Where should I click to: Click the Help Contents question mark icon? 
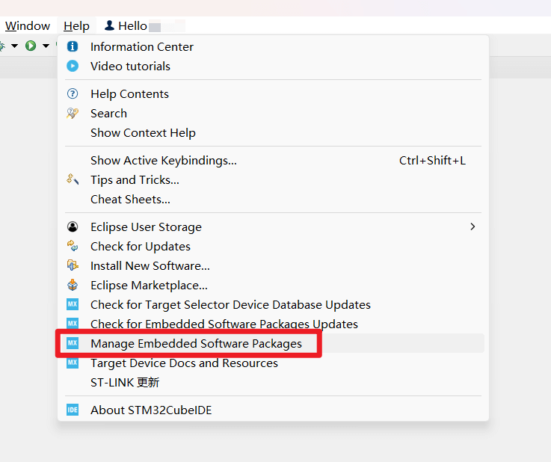(x=73, y=93)
